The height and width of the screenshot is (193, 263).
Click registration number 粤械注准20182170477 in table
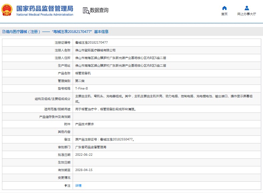click(91, 43)
